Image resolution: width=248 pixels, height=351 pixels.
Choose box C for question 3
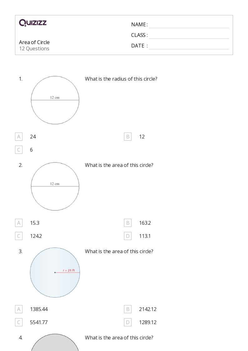point(19,322)
